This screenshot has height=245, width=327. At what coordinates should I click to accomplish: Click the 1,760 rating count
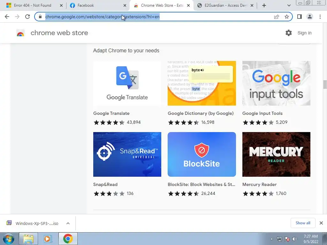coord(281,194)
